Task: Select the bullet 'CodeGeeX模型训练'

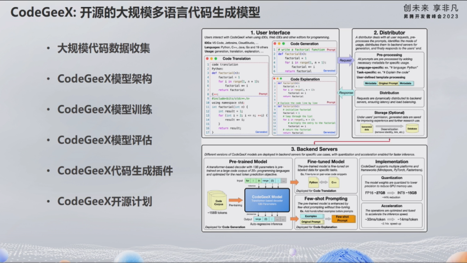Action: [105, 109]
